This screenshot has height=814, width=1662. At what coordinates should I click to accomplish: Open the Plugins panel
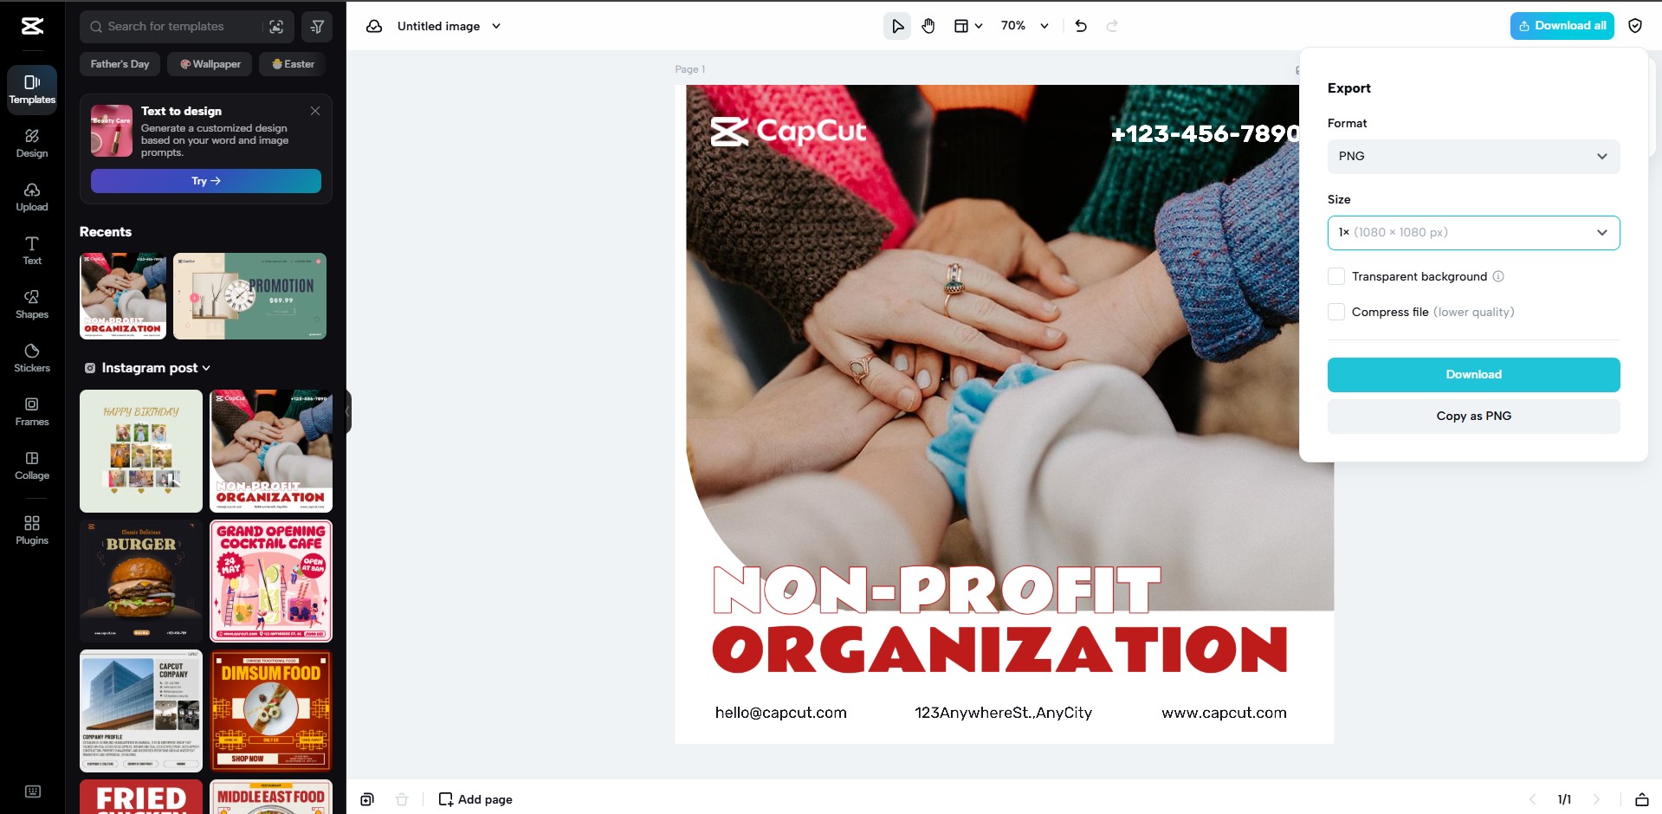(x=32, y=530)
